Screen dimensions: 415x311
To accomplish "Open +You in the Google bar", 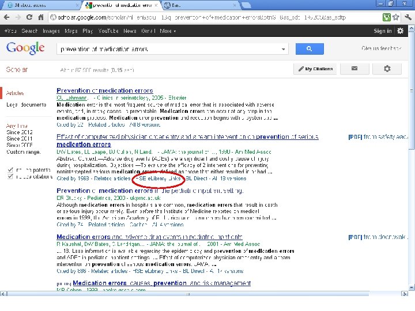I will tap(10, 31).
